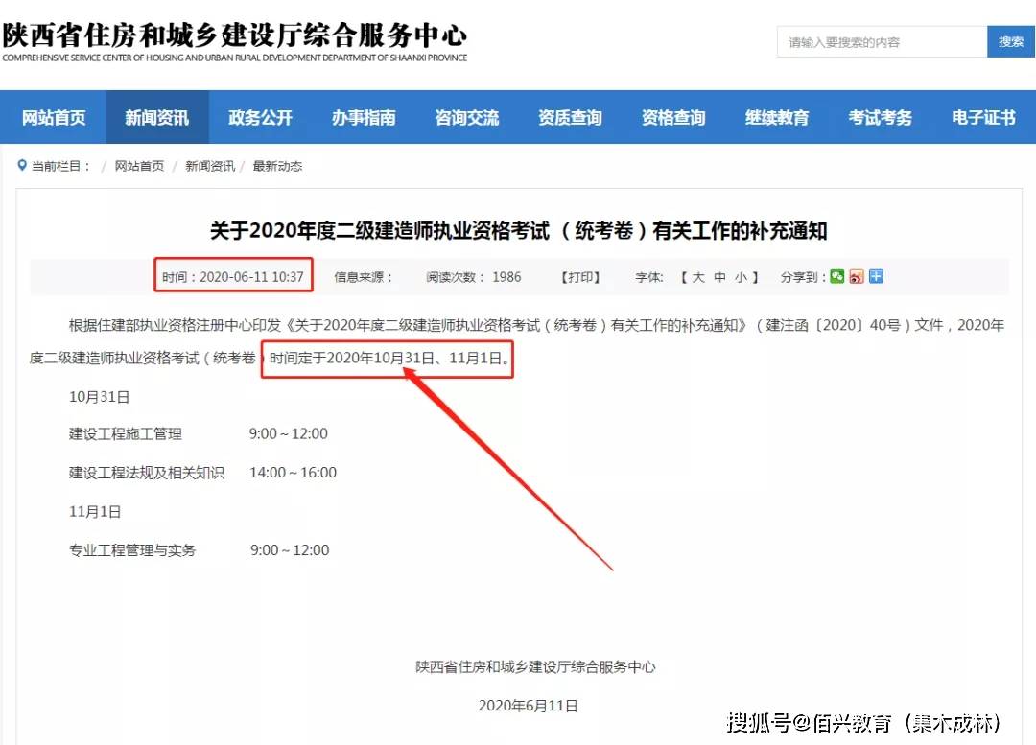Click the search input field
This screenshot has width=1036, height=745.
(878, 41)
